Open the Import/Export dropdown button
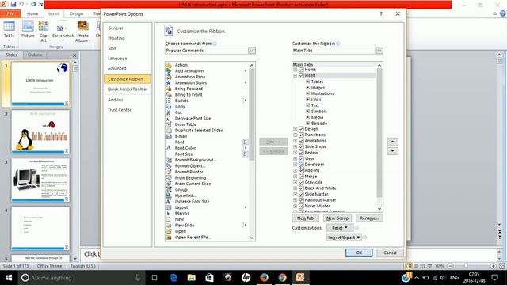 click(x=344, y=237)
